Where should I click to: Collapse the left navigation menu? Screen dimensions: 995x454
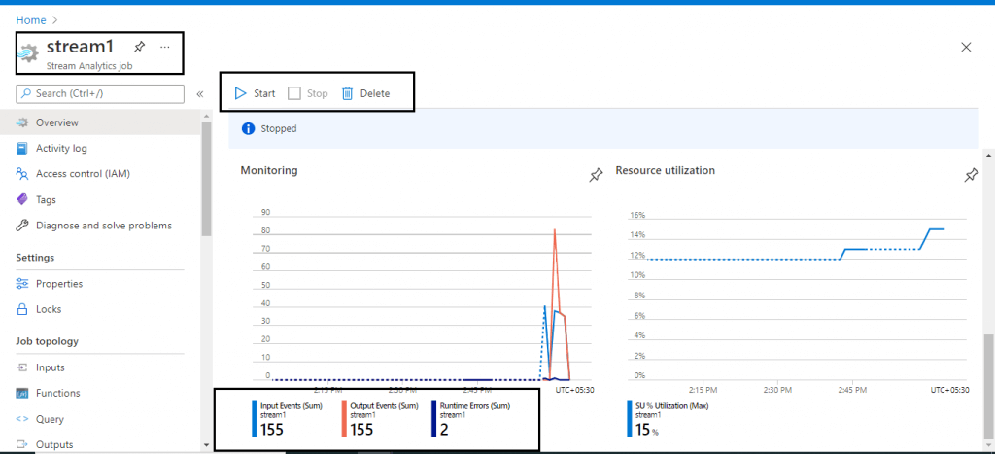pos(200,94)
